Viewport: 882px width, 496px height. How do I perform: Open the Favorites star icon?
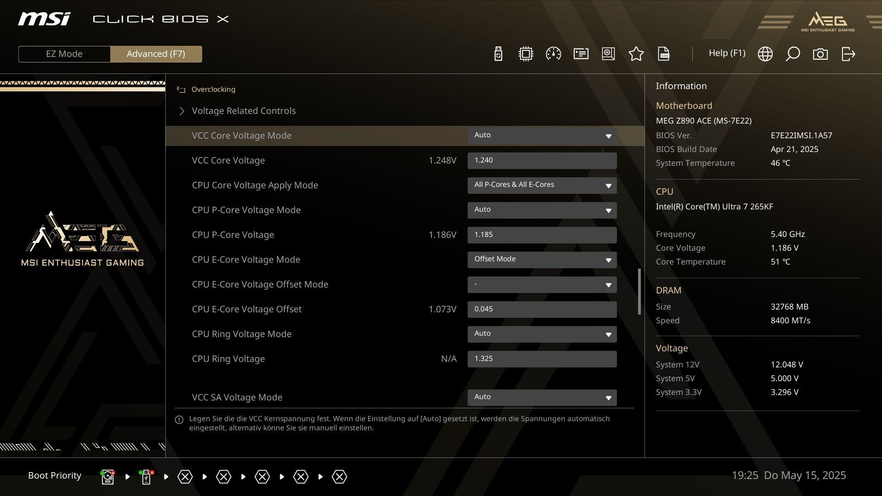click(x=636, y=54)
